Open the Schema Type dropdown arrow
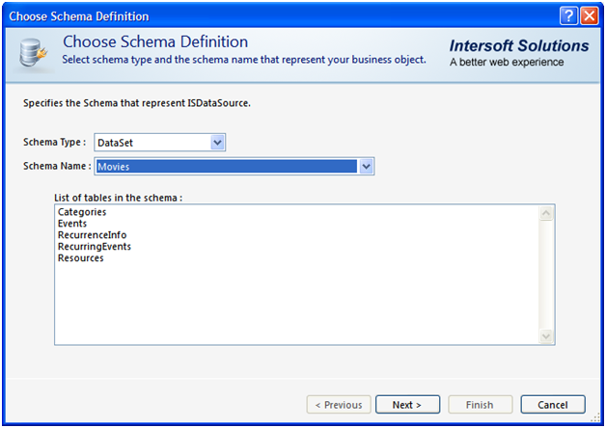 point(217,143)
